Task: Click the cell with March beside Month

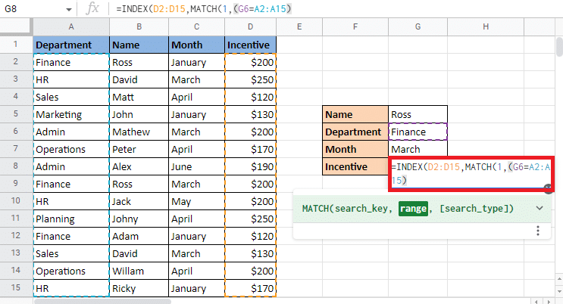Action: (418, 149)
